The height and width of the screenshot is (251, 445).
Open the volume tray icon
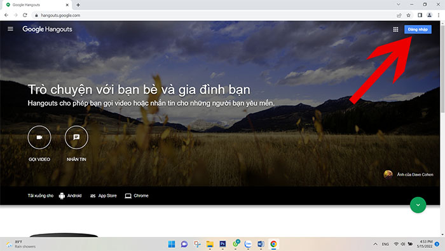click(402, 244)
